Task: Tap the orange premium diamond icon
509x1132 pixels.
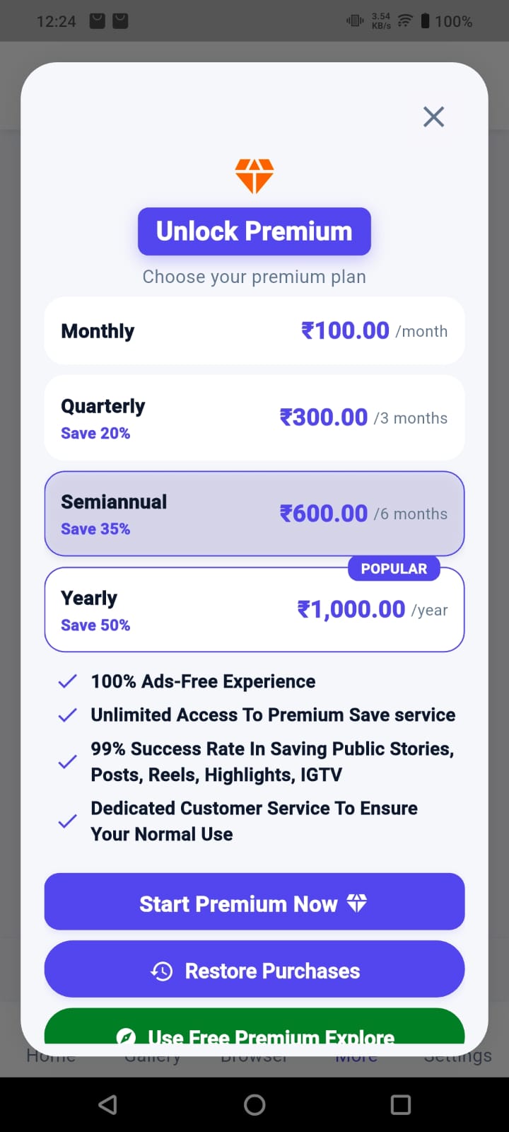Action: point(255,175)
